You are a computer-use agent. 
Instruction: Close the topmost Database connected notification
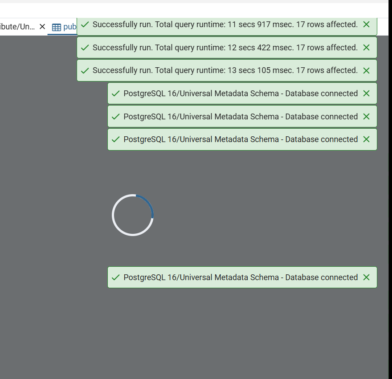pyautogui.click(x=366, y=94)
